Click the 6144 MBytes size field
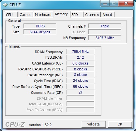 (x=40, y=32)
